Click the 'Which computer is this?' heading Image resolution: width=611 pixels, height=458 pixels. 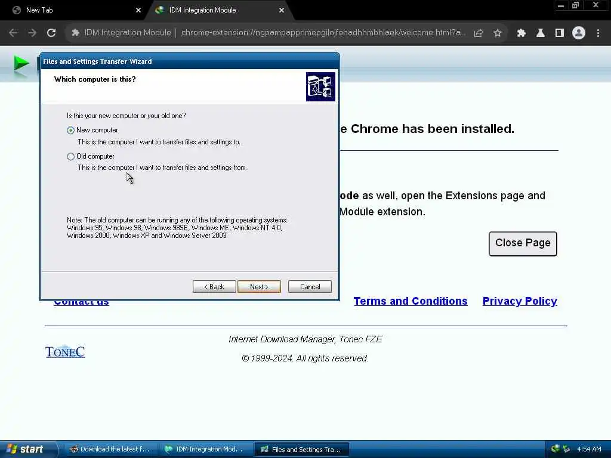(95, 79)
